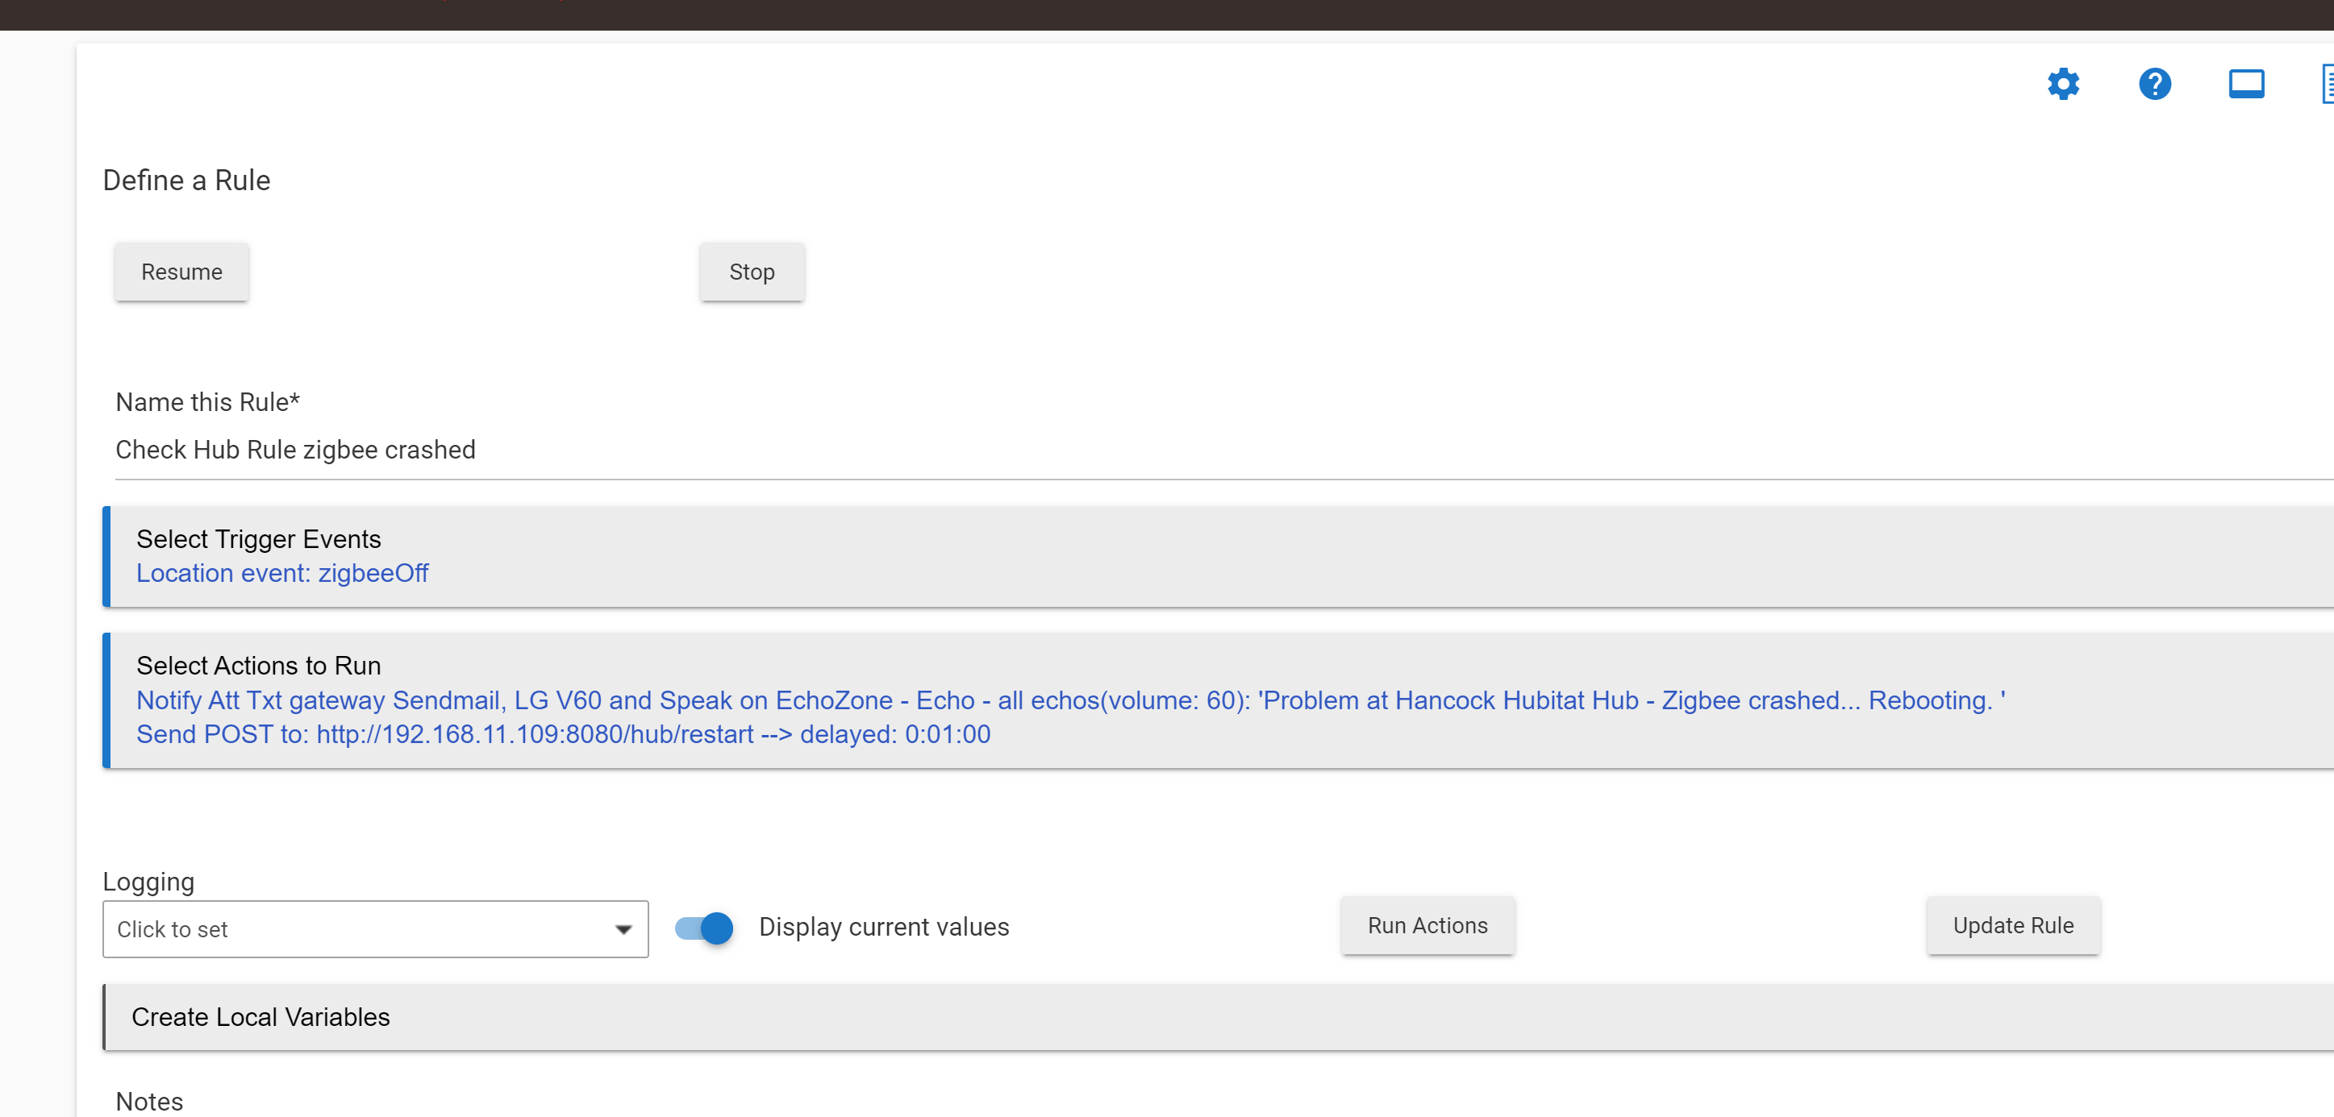Click the Run Actions button
This screenshot has height=1117, width=2334.
pyautogui.click(x=1427, y=925)
